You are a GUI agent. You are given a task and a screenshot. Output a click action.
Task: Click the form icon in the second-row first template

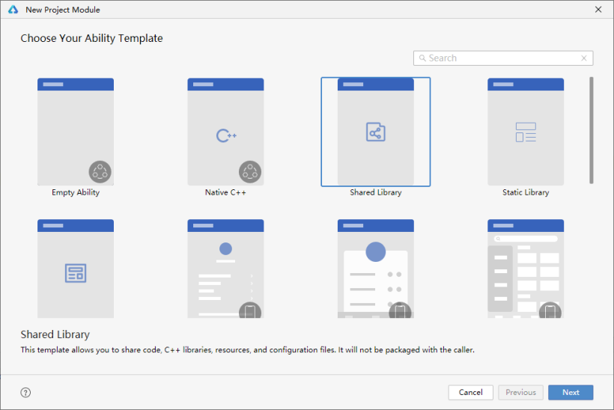coord(76,273)
